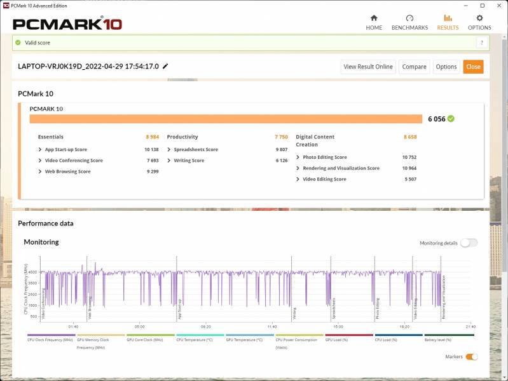Image resolution: width=508 pixels, height=381 pixels.
Task: Go to the OPTIONS tab label
Action: [479, 28]
